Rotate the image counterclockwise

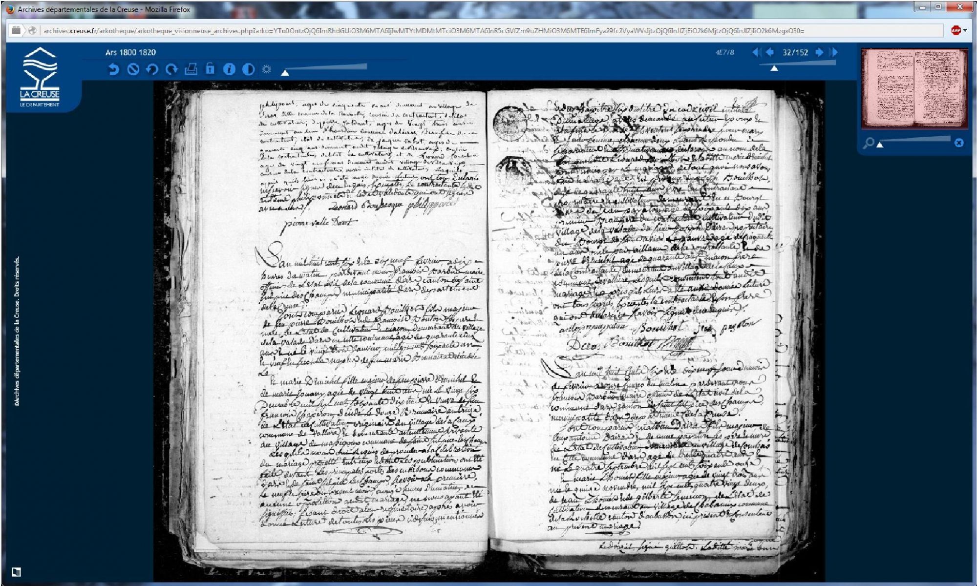point(152,69)
